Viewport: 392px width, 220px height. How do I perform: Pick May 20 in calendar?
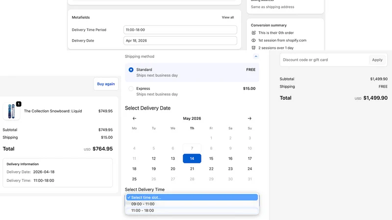point(173,169)
